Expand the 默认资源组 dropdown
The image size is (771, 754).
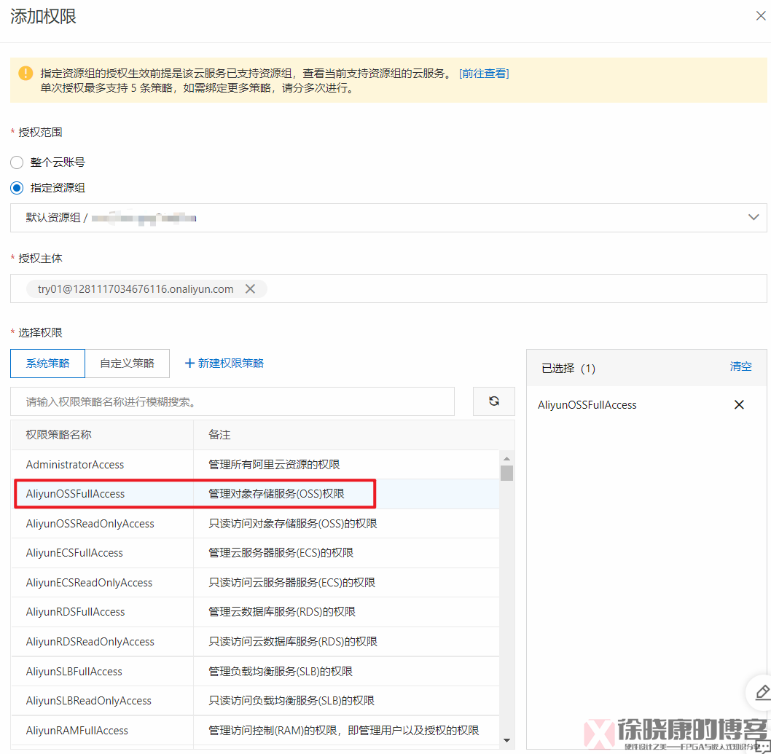pos(388,218)
